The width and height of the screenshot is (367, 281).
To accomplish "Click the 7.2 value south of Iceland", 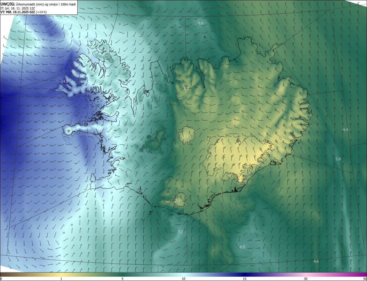I will [x=180, y=232].
